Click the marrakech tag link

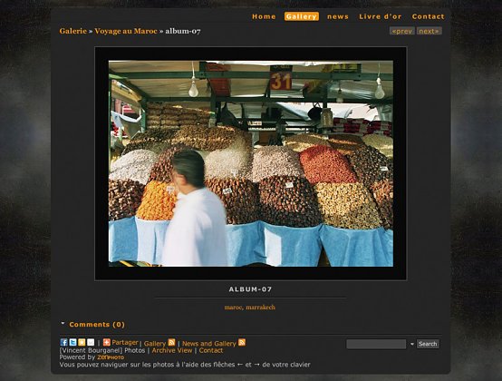point(260,308)
